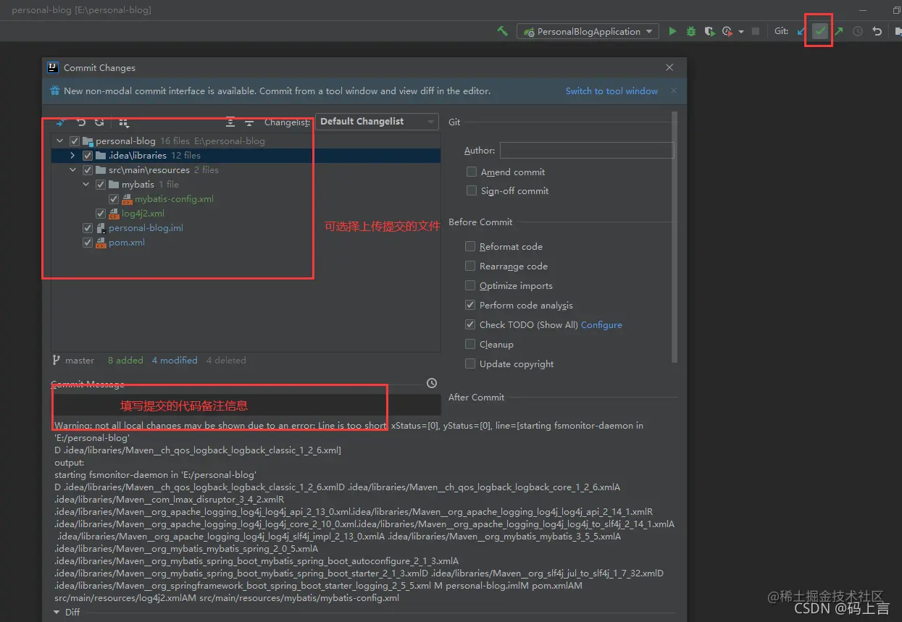
Task: Click Switch to tool window link
Action: (x=611, y=91)
